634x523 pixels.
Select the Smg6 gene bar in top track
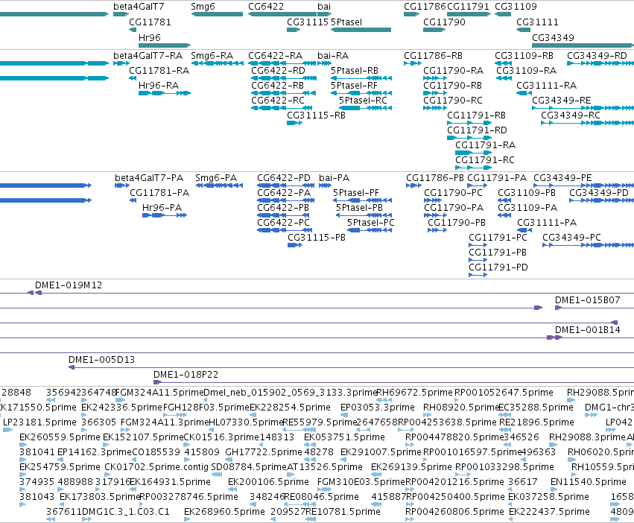217,14
